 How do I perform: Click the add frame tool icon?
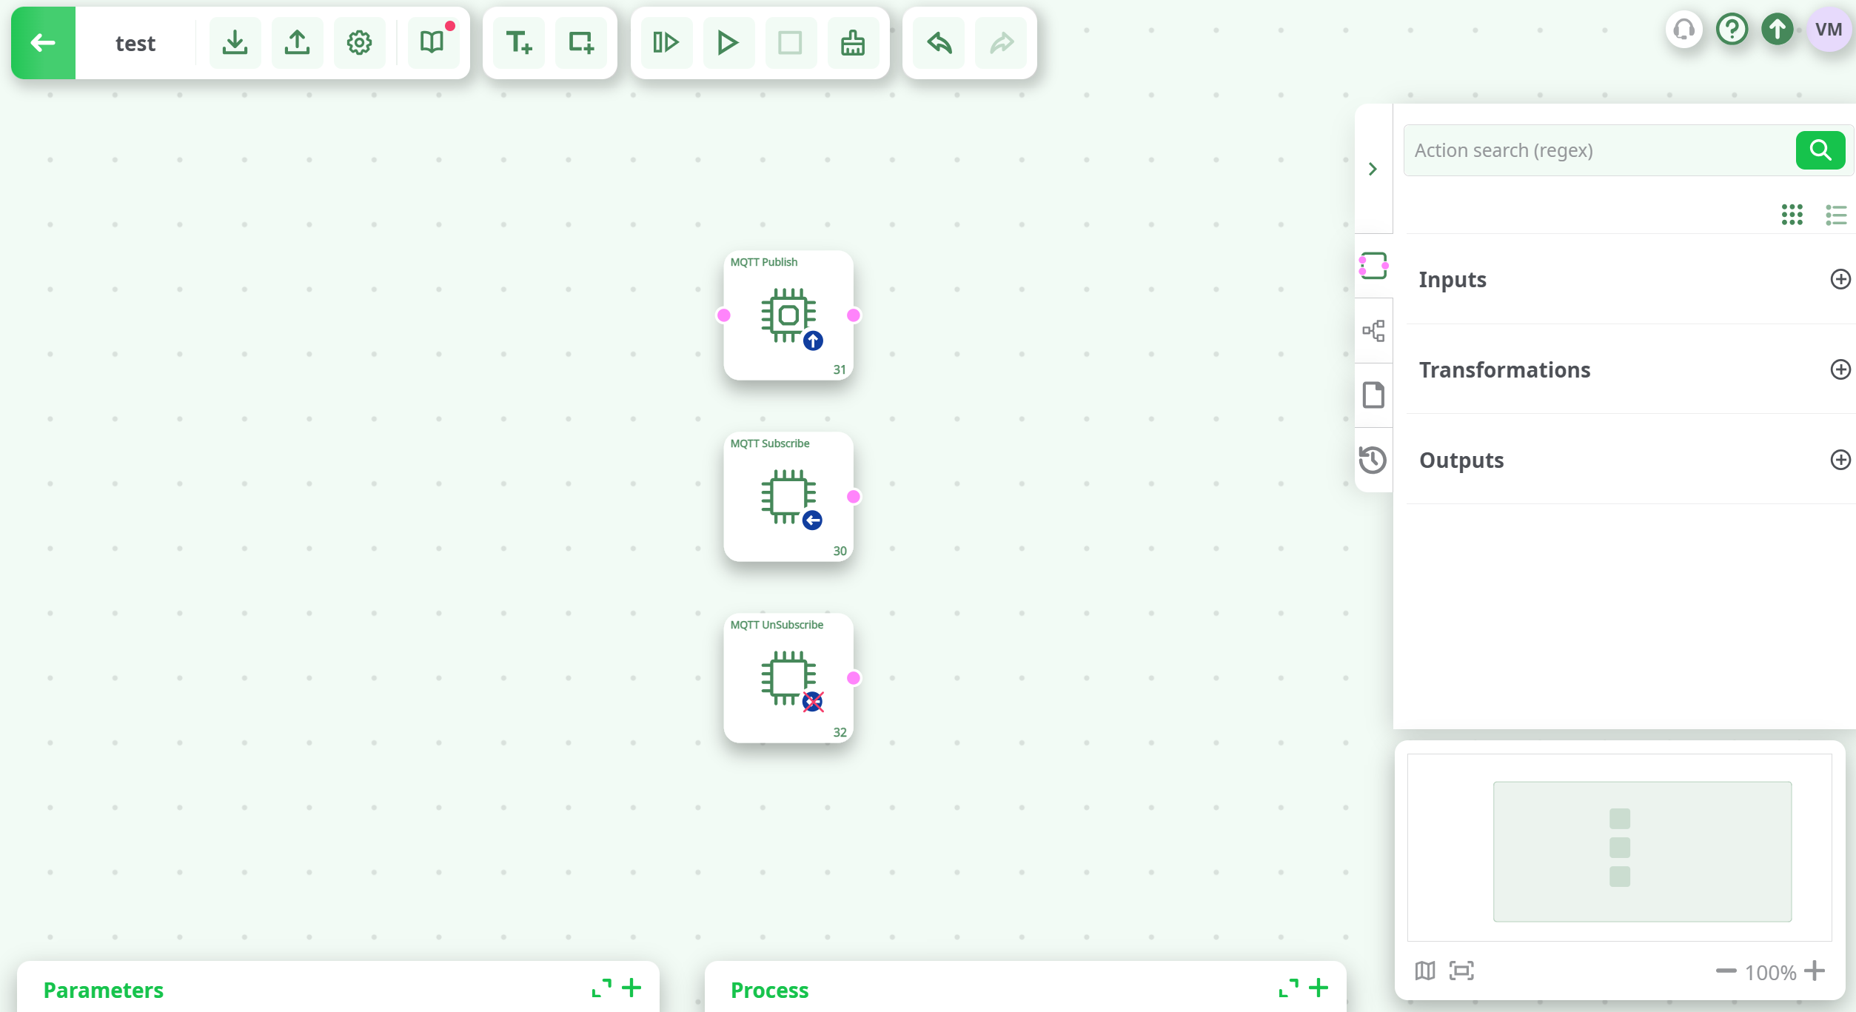(580, 43)
